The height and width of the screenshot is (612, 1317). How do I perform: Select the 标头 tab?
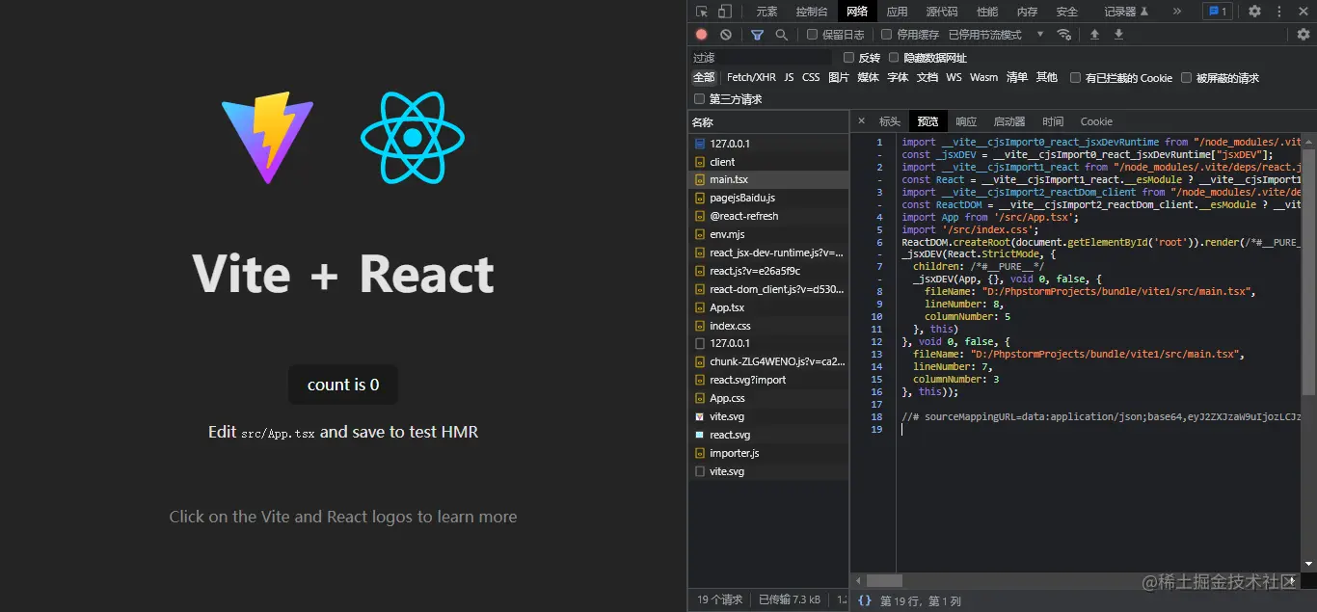click(x=889, y=121)
